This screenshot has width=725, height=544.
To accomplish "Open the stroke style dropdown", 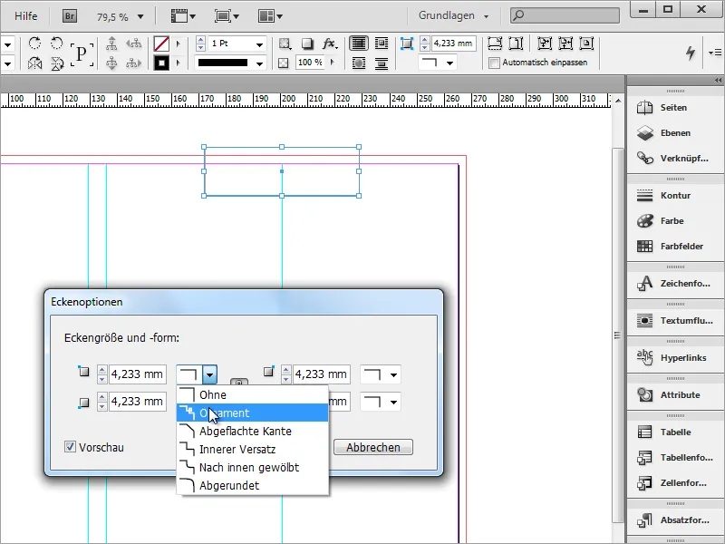I will coord(259,63).
